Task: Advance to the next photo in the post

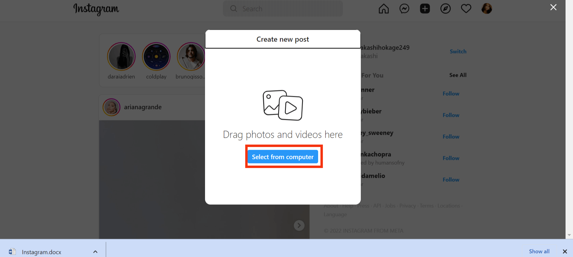Action: (299, 225)
